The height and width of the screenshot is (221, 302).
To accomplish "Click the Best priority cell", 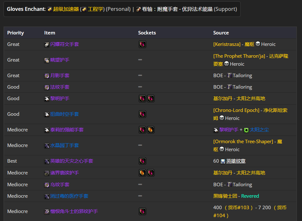I will 12,161.
